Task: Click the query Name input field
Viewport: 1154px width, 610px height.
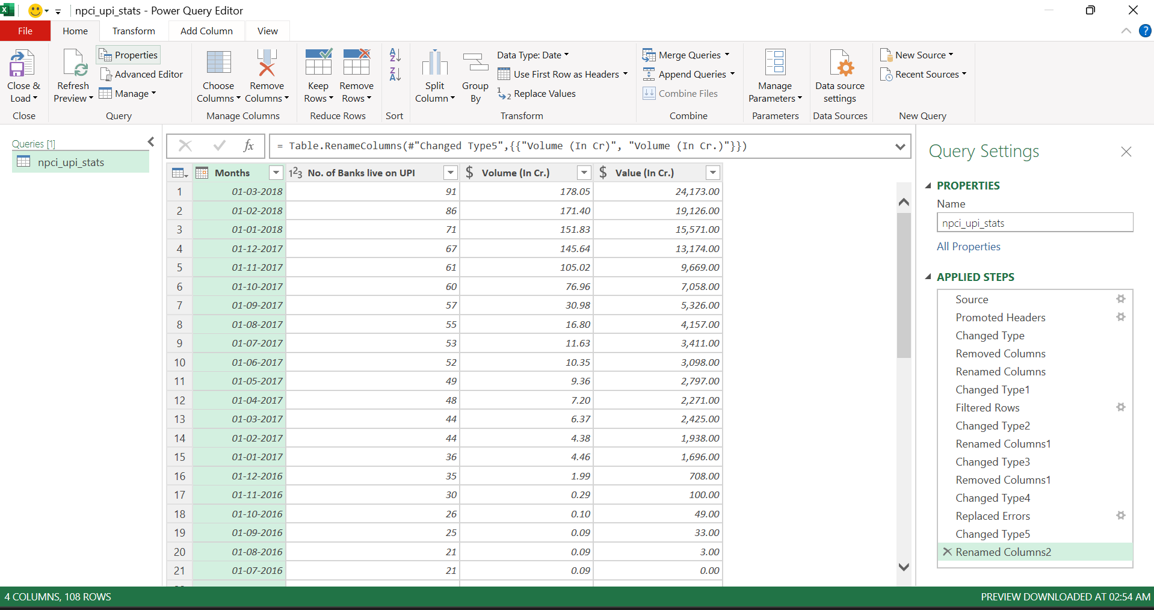Action: point(1034,223)
